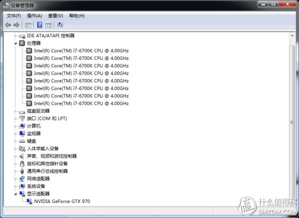The image size is (299, 218).
Task: Select the NVIDIA GeForce GTX 970 entry
Action: coord(62,202)
